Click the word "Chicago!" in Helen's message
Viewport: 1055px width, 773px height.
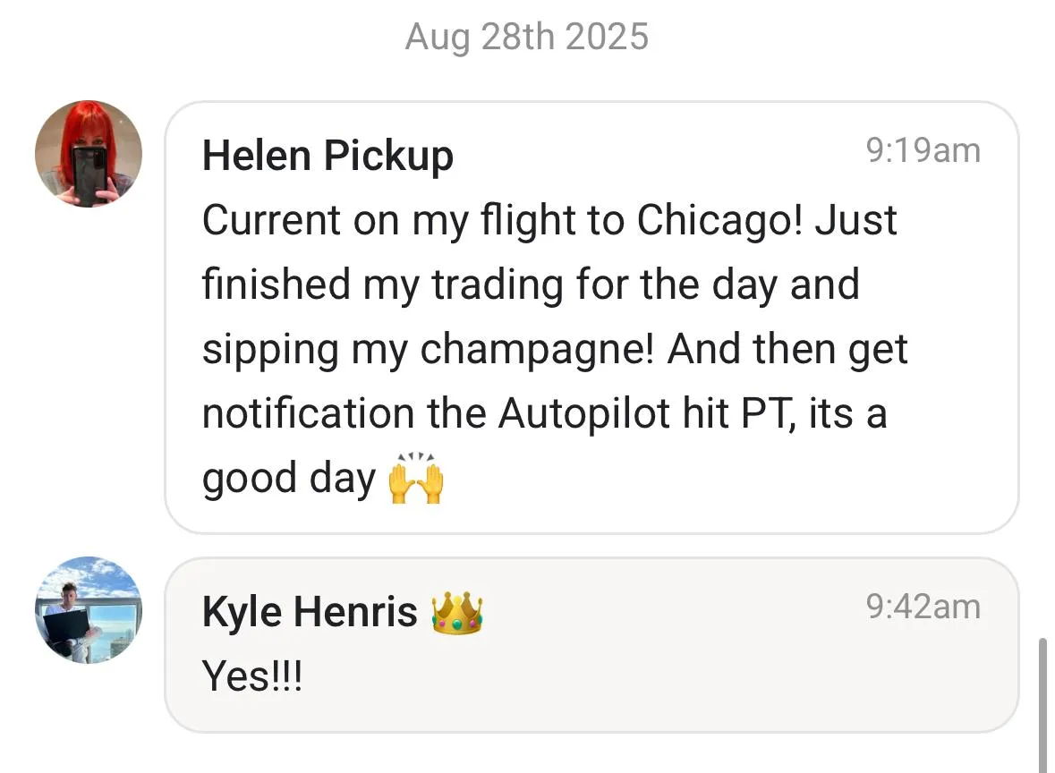[x=720, y=221]
